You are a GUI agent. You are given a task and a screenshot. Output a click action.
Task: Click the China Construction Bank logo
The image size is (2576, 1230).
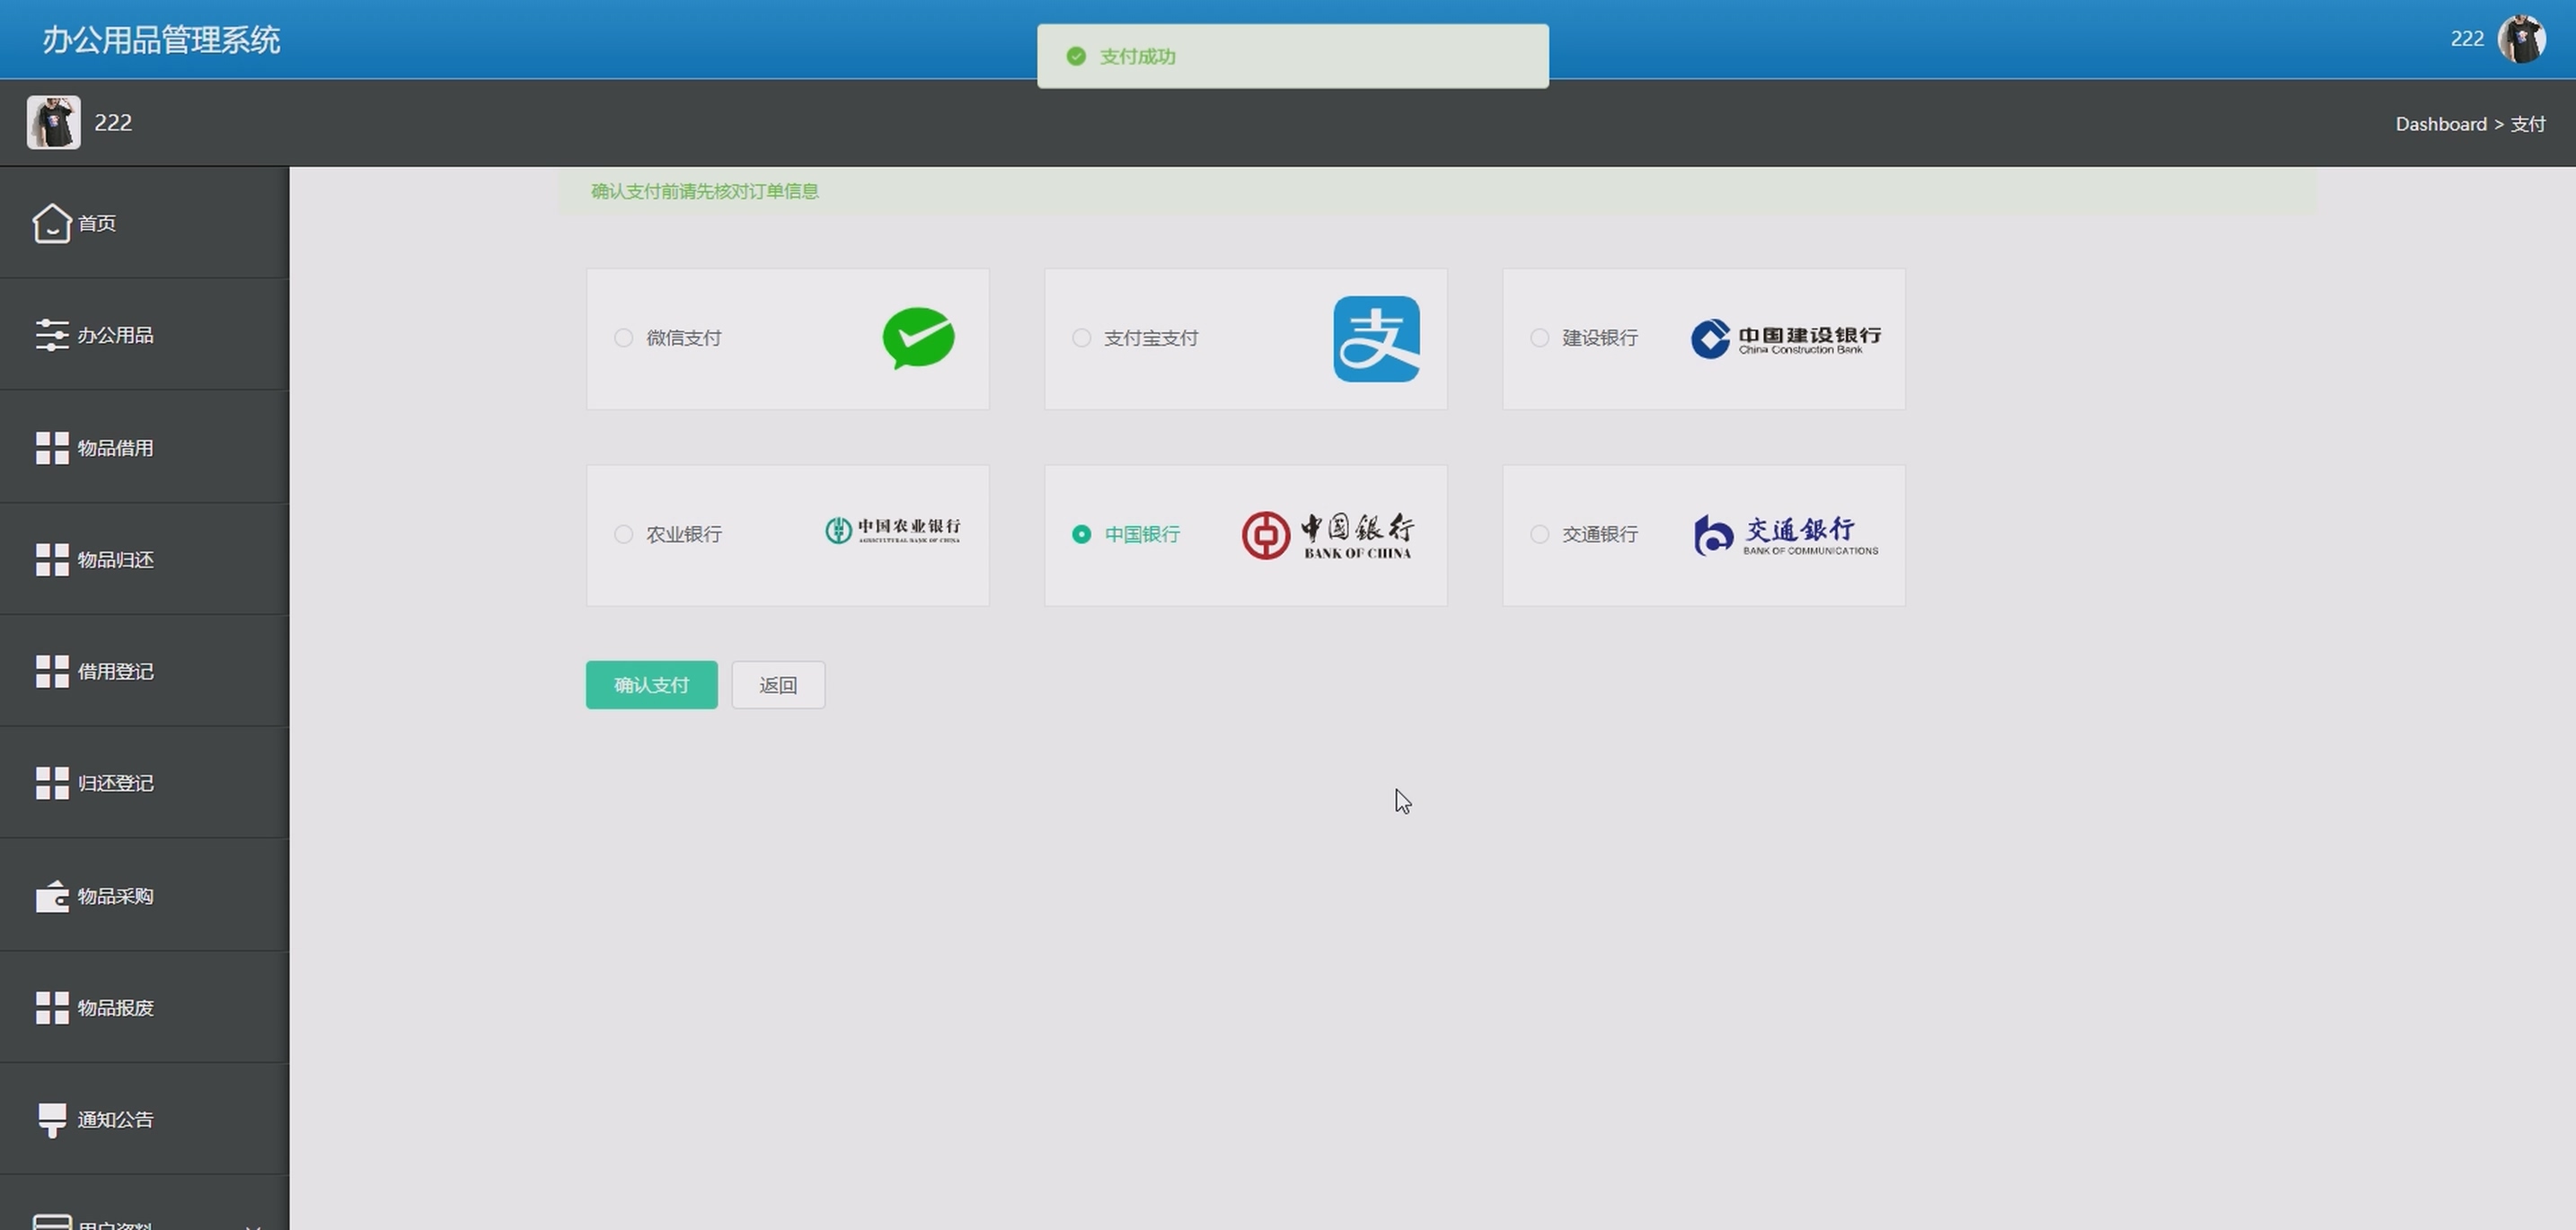pos(1786,338)
